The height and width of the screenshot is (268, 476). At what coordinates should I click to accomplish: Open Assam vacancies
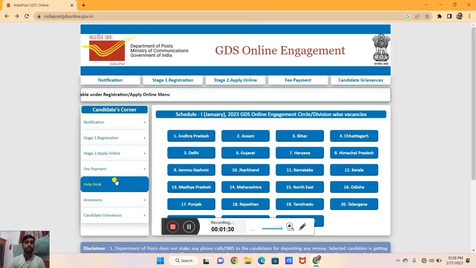[x=245, y=136]
